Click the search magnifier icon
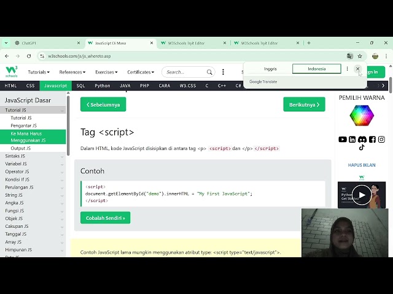Image resolution: width=393 pixels, height=294 pixels. tap(209, 72)
